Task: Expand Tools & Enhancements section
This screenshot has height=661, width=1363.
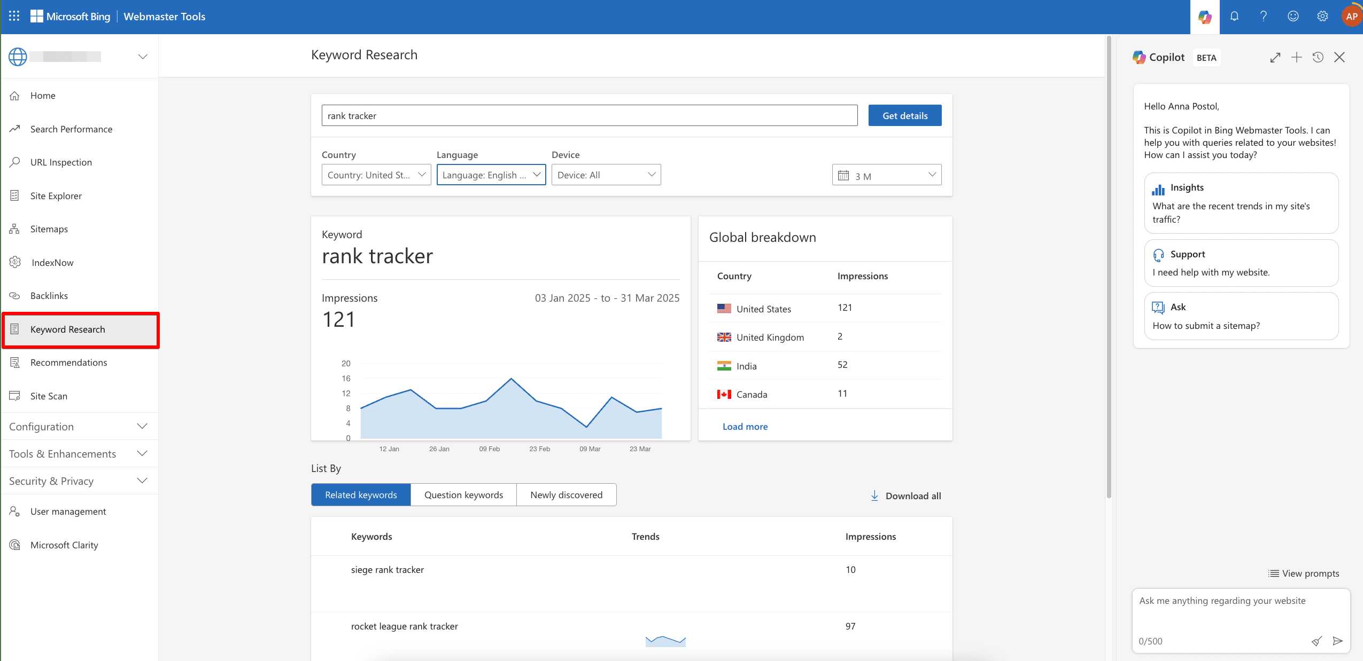Action: click(79, 454)
